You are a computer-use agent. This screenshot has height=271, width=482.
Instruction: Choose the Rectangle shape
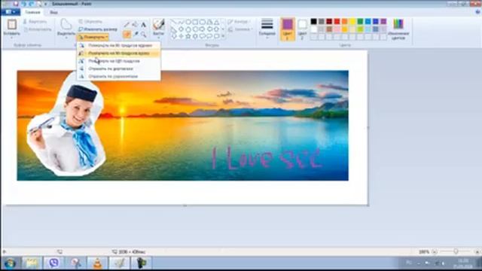[195, 22]
